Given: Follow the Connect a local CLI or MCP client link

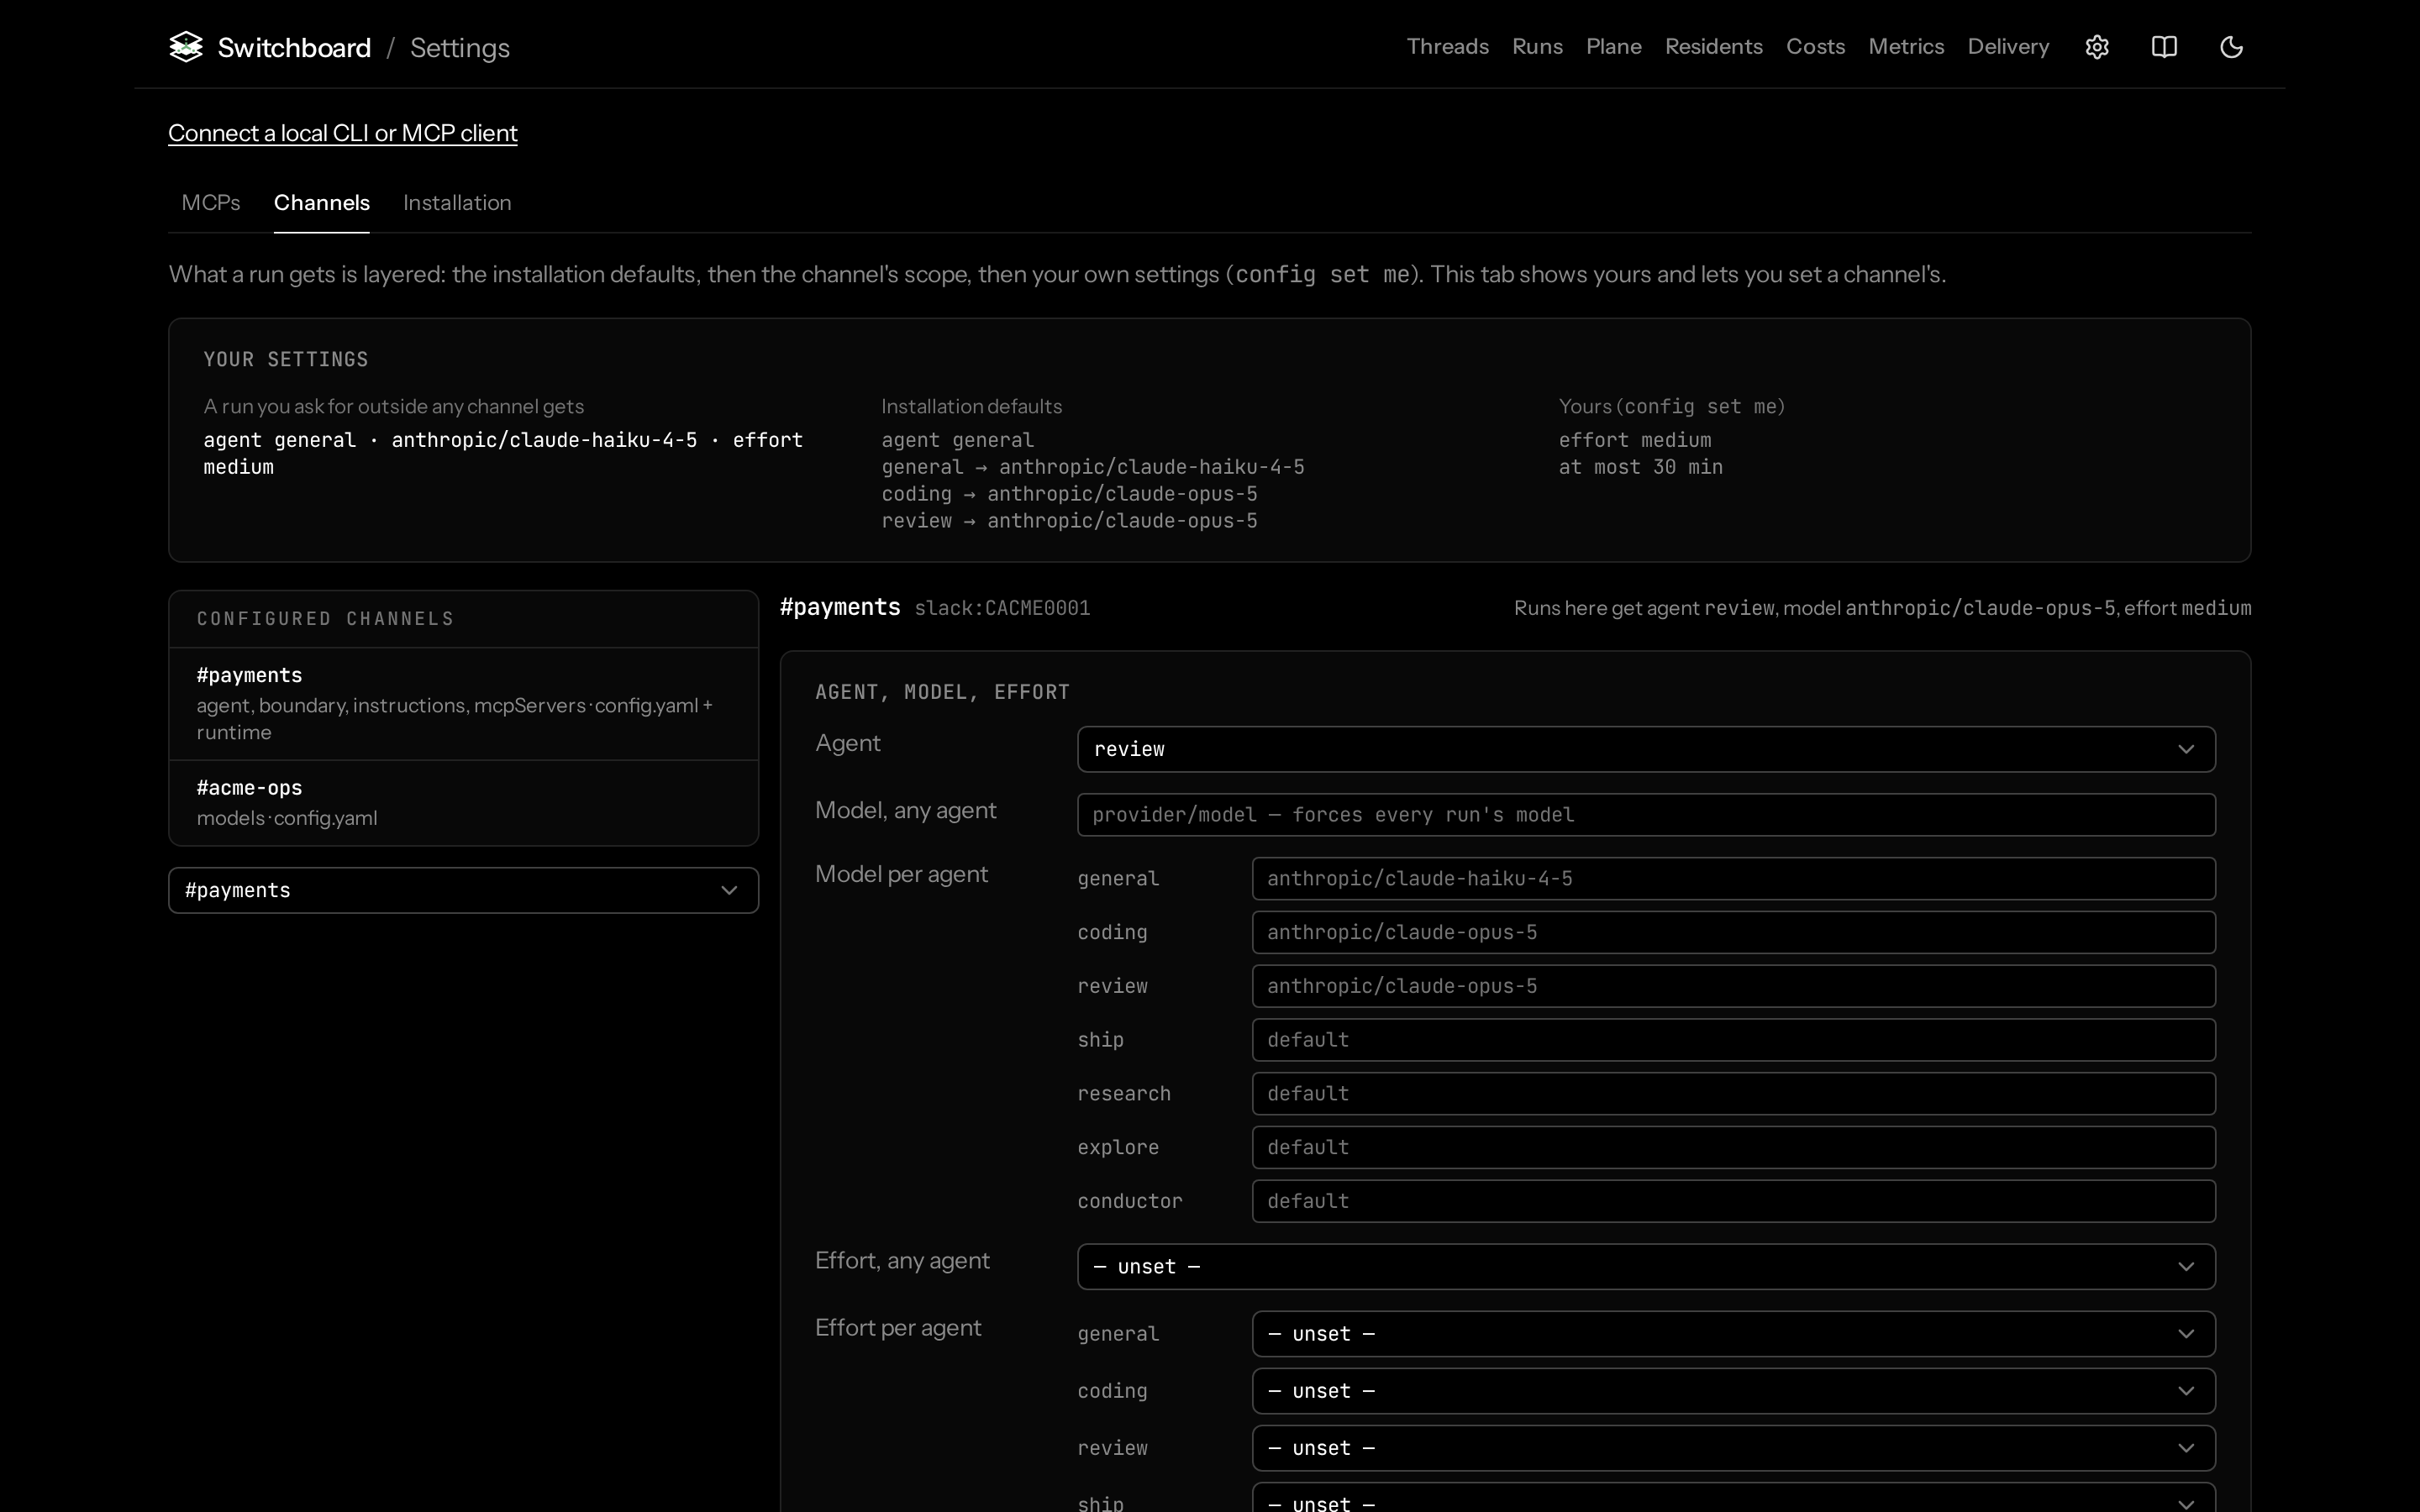Looking at the screenshot, I should [x=343, y=133].
